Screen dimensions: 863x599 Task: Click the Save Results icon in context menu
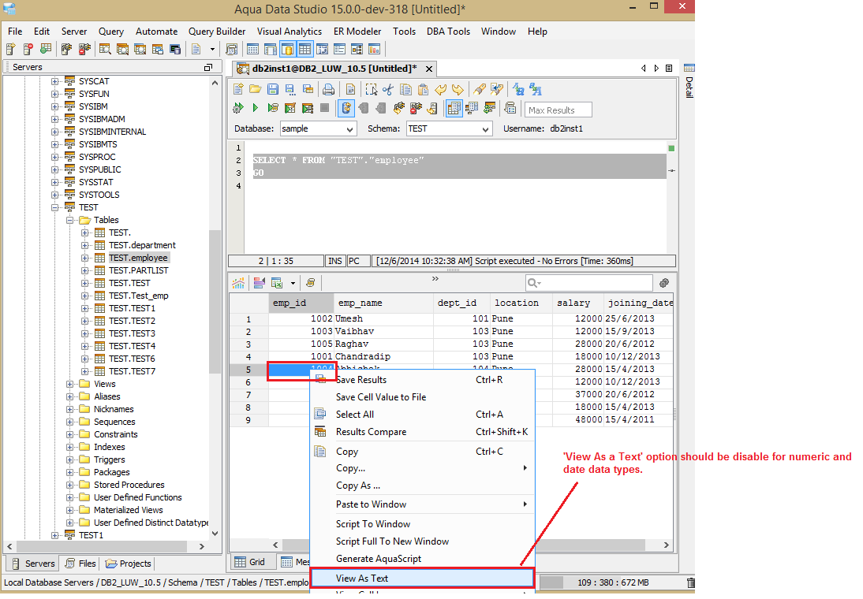click(320, 378)
